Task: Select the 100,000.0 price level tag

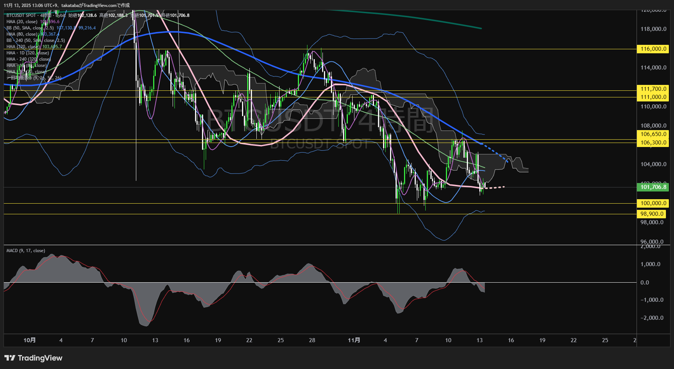Action: (653, 203)
